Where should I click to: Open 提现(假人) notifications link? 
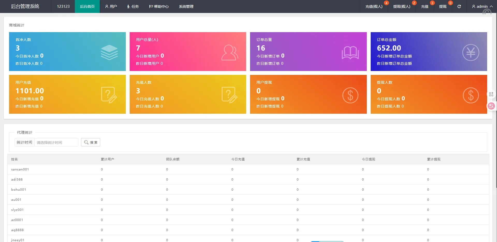tap(401, 6)
